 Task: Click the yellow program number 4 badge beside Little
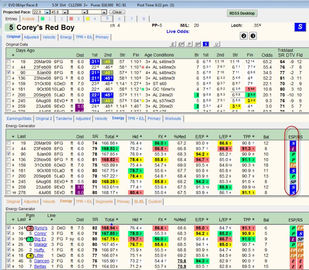click(30, 256)
